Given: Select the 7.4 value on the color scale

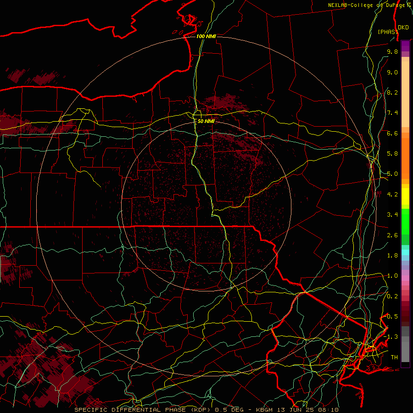Looking at the screenshot, I should (392, 113).
